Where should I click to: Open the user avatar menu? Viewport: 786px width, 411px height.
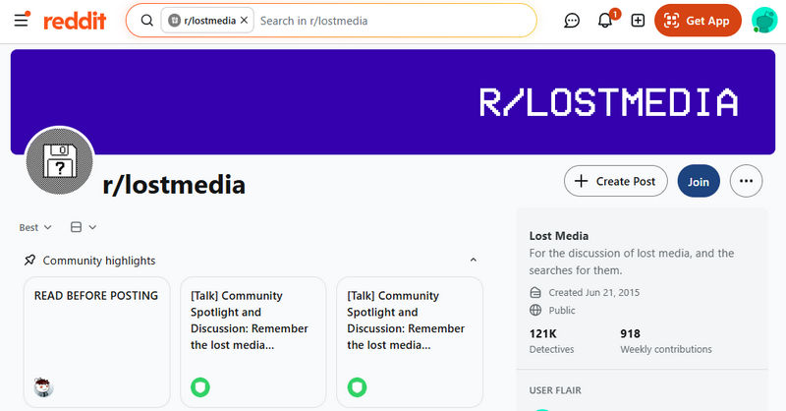click(764, 21)
